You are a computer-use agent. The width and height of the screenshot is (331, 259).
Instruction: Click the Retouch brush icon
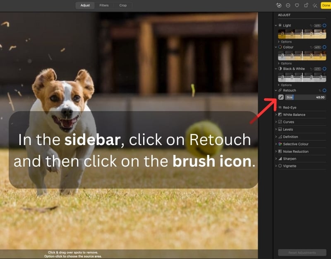point(281,97)
